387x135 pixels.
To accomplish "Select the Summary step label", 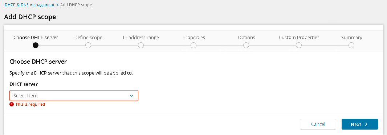I will [352, 38].
